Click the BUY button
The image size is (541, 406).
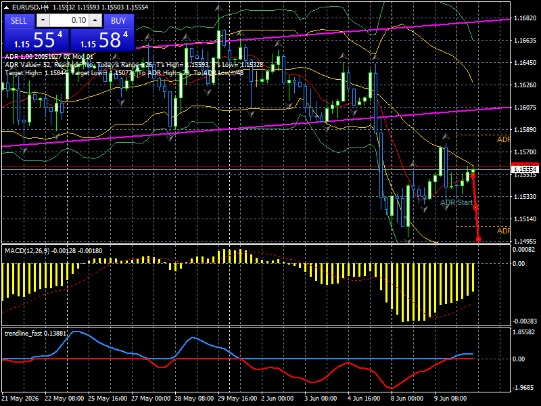tap(118, 21)
